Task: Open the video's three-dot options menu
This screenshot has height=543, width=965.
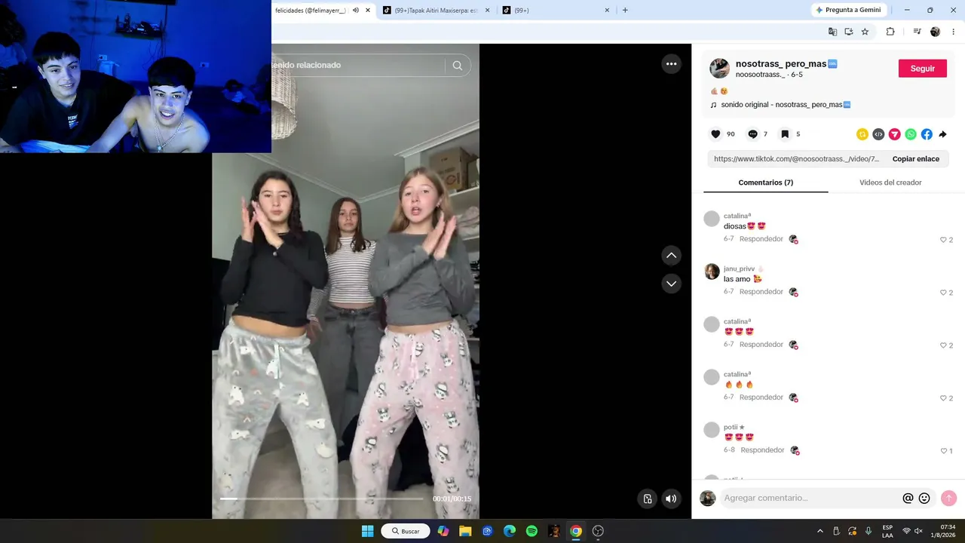Action: coord(671,64)
